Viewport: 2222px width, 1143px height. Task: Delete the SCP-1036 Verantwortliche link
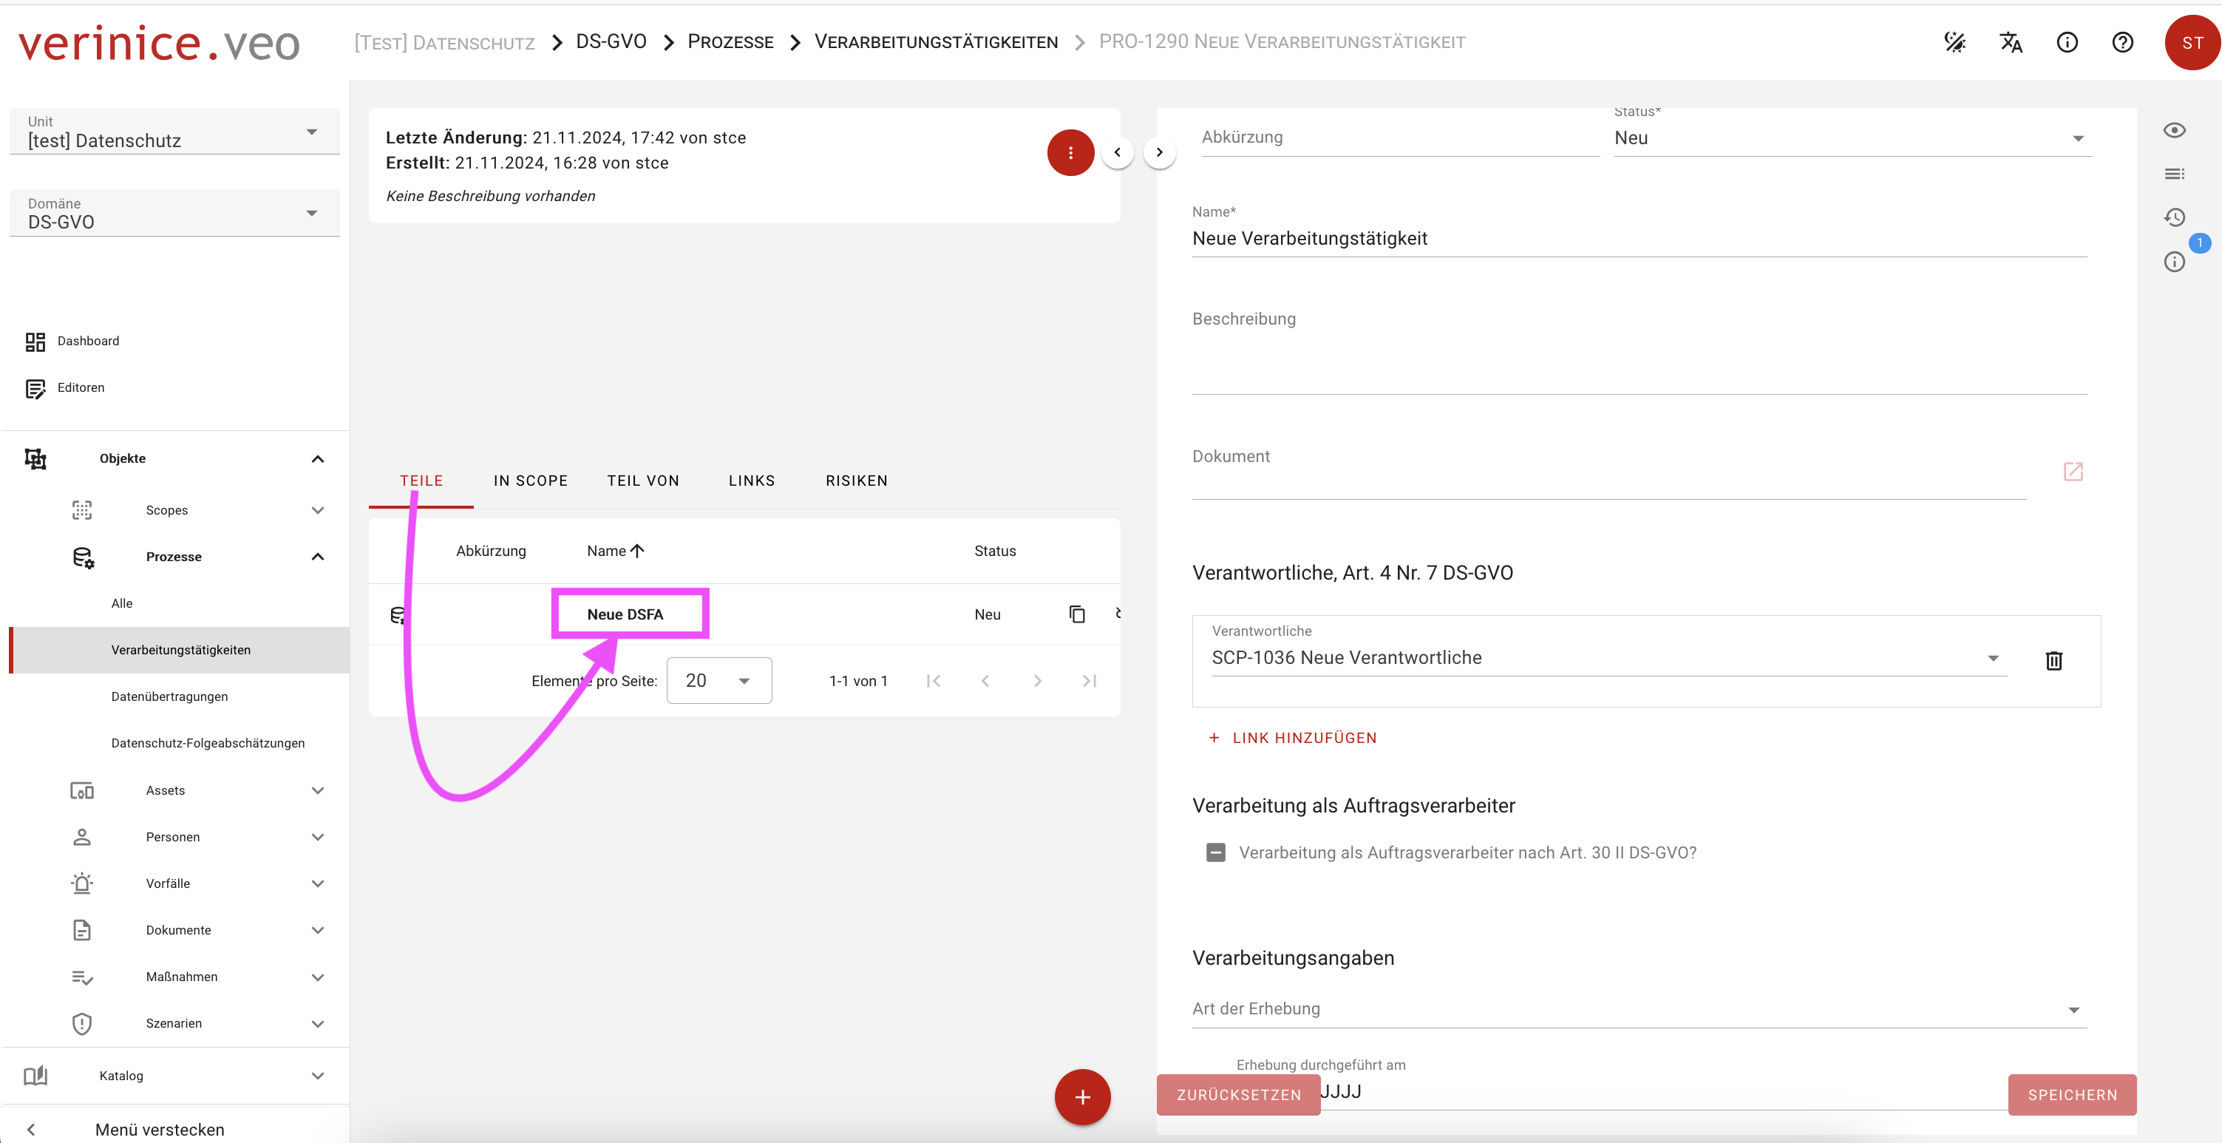click(2053, 661)
